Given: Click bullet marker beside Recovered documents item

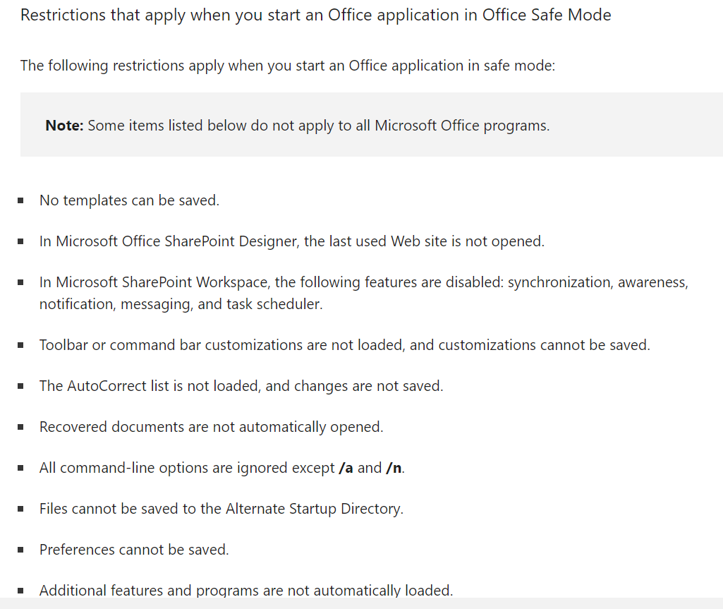Looking at the screenshot, I should click(20, 427).
